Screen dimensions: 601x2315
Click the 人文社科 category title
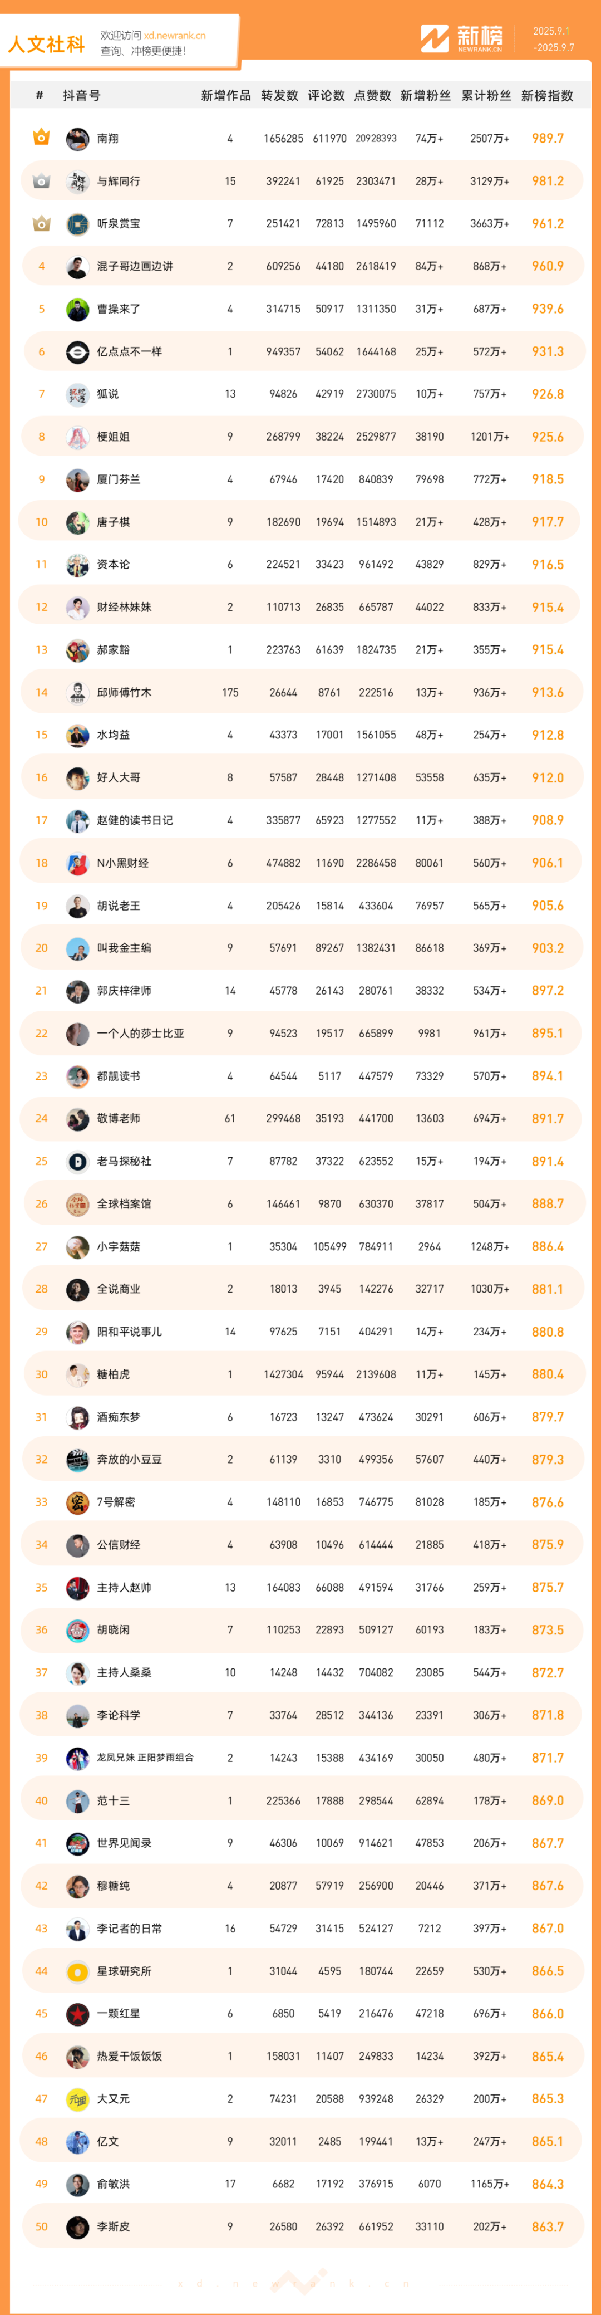[x=47, y=44]
